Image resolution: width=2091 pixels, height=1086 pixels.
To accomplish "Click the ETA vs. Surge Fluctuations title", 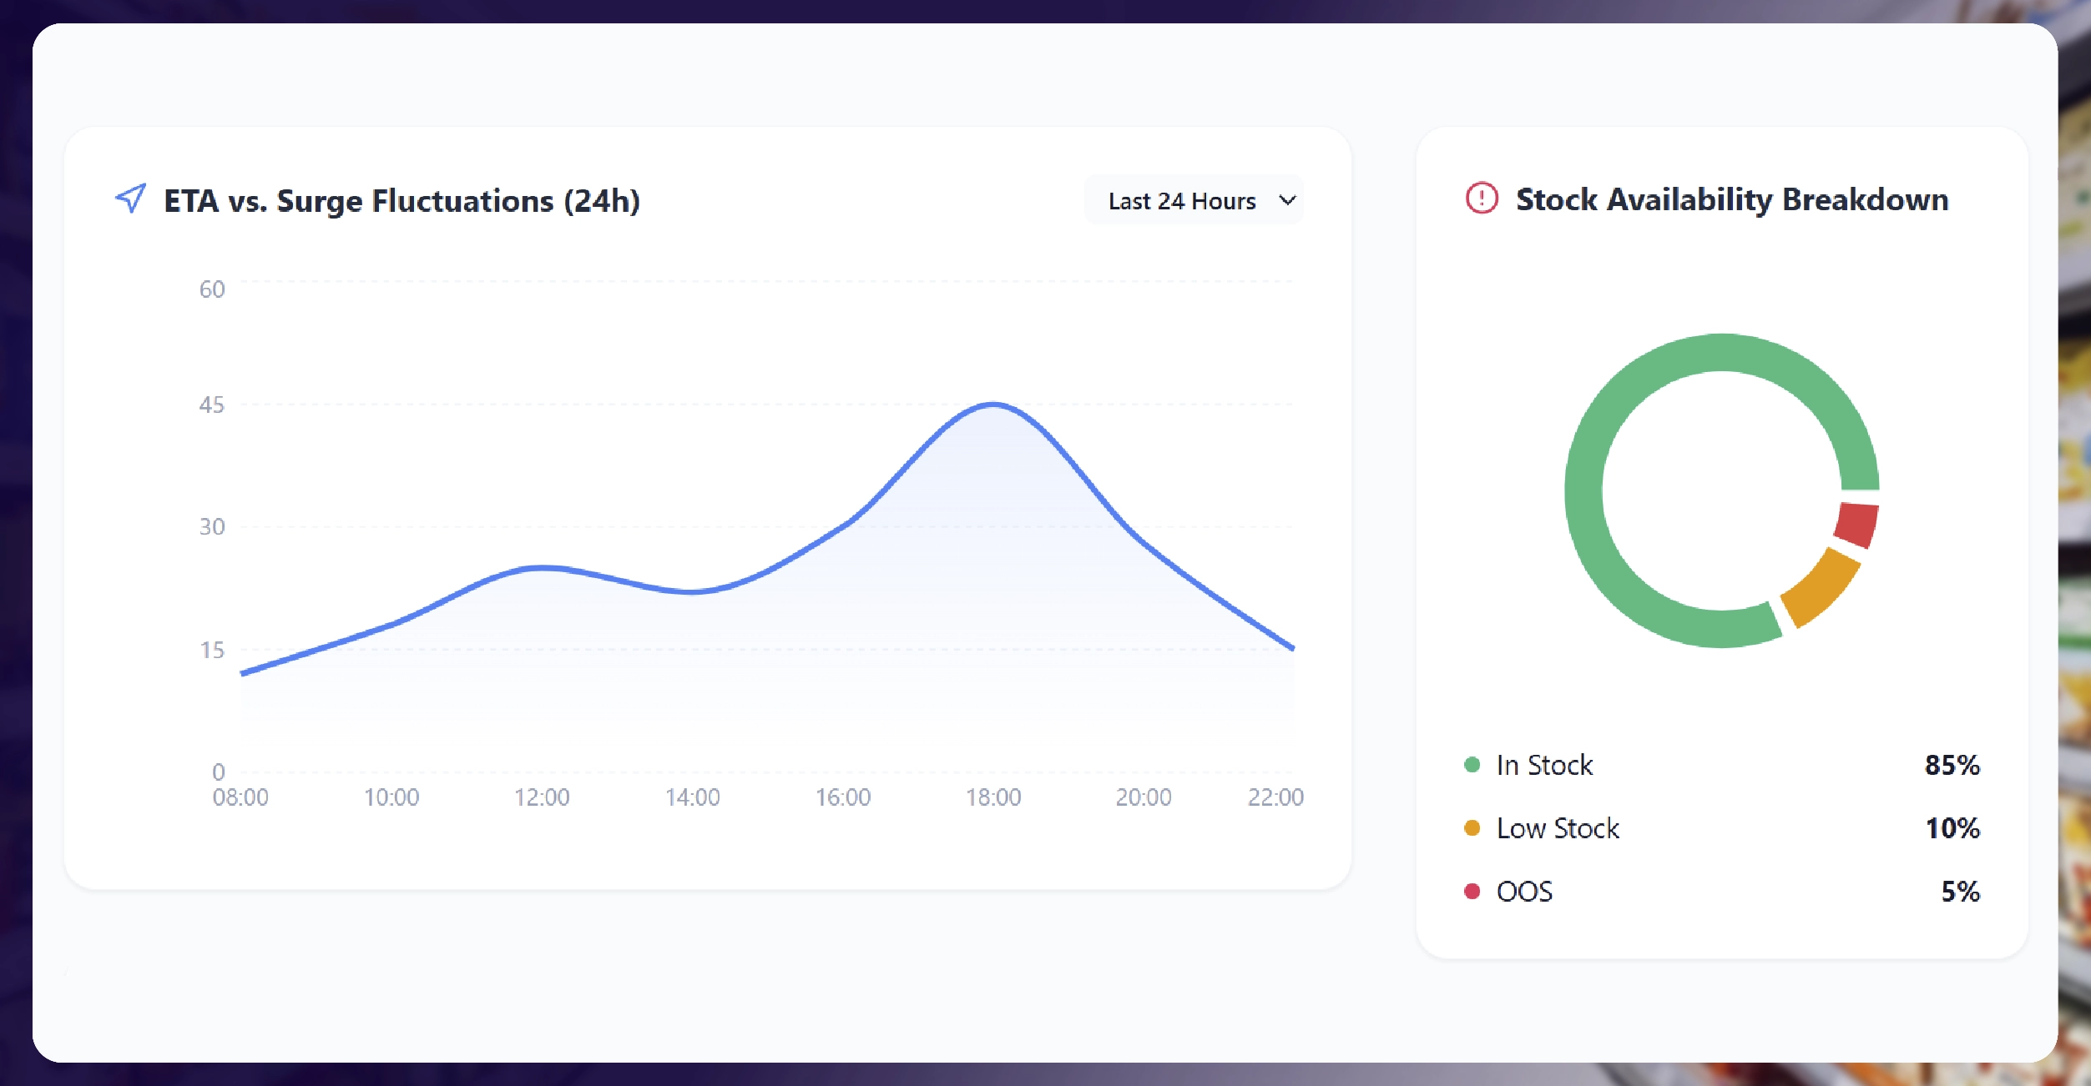I will click(x=402, y=201).
